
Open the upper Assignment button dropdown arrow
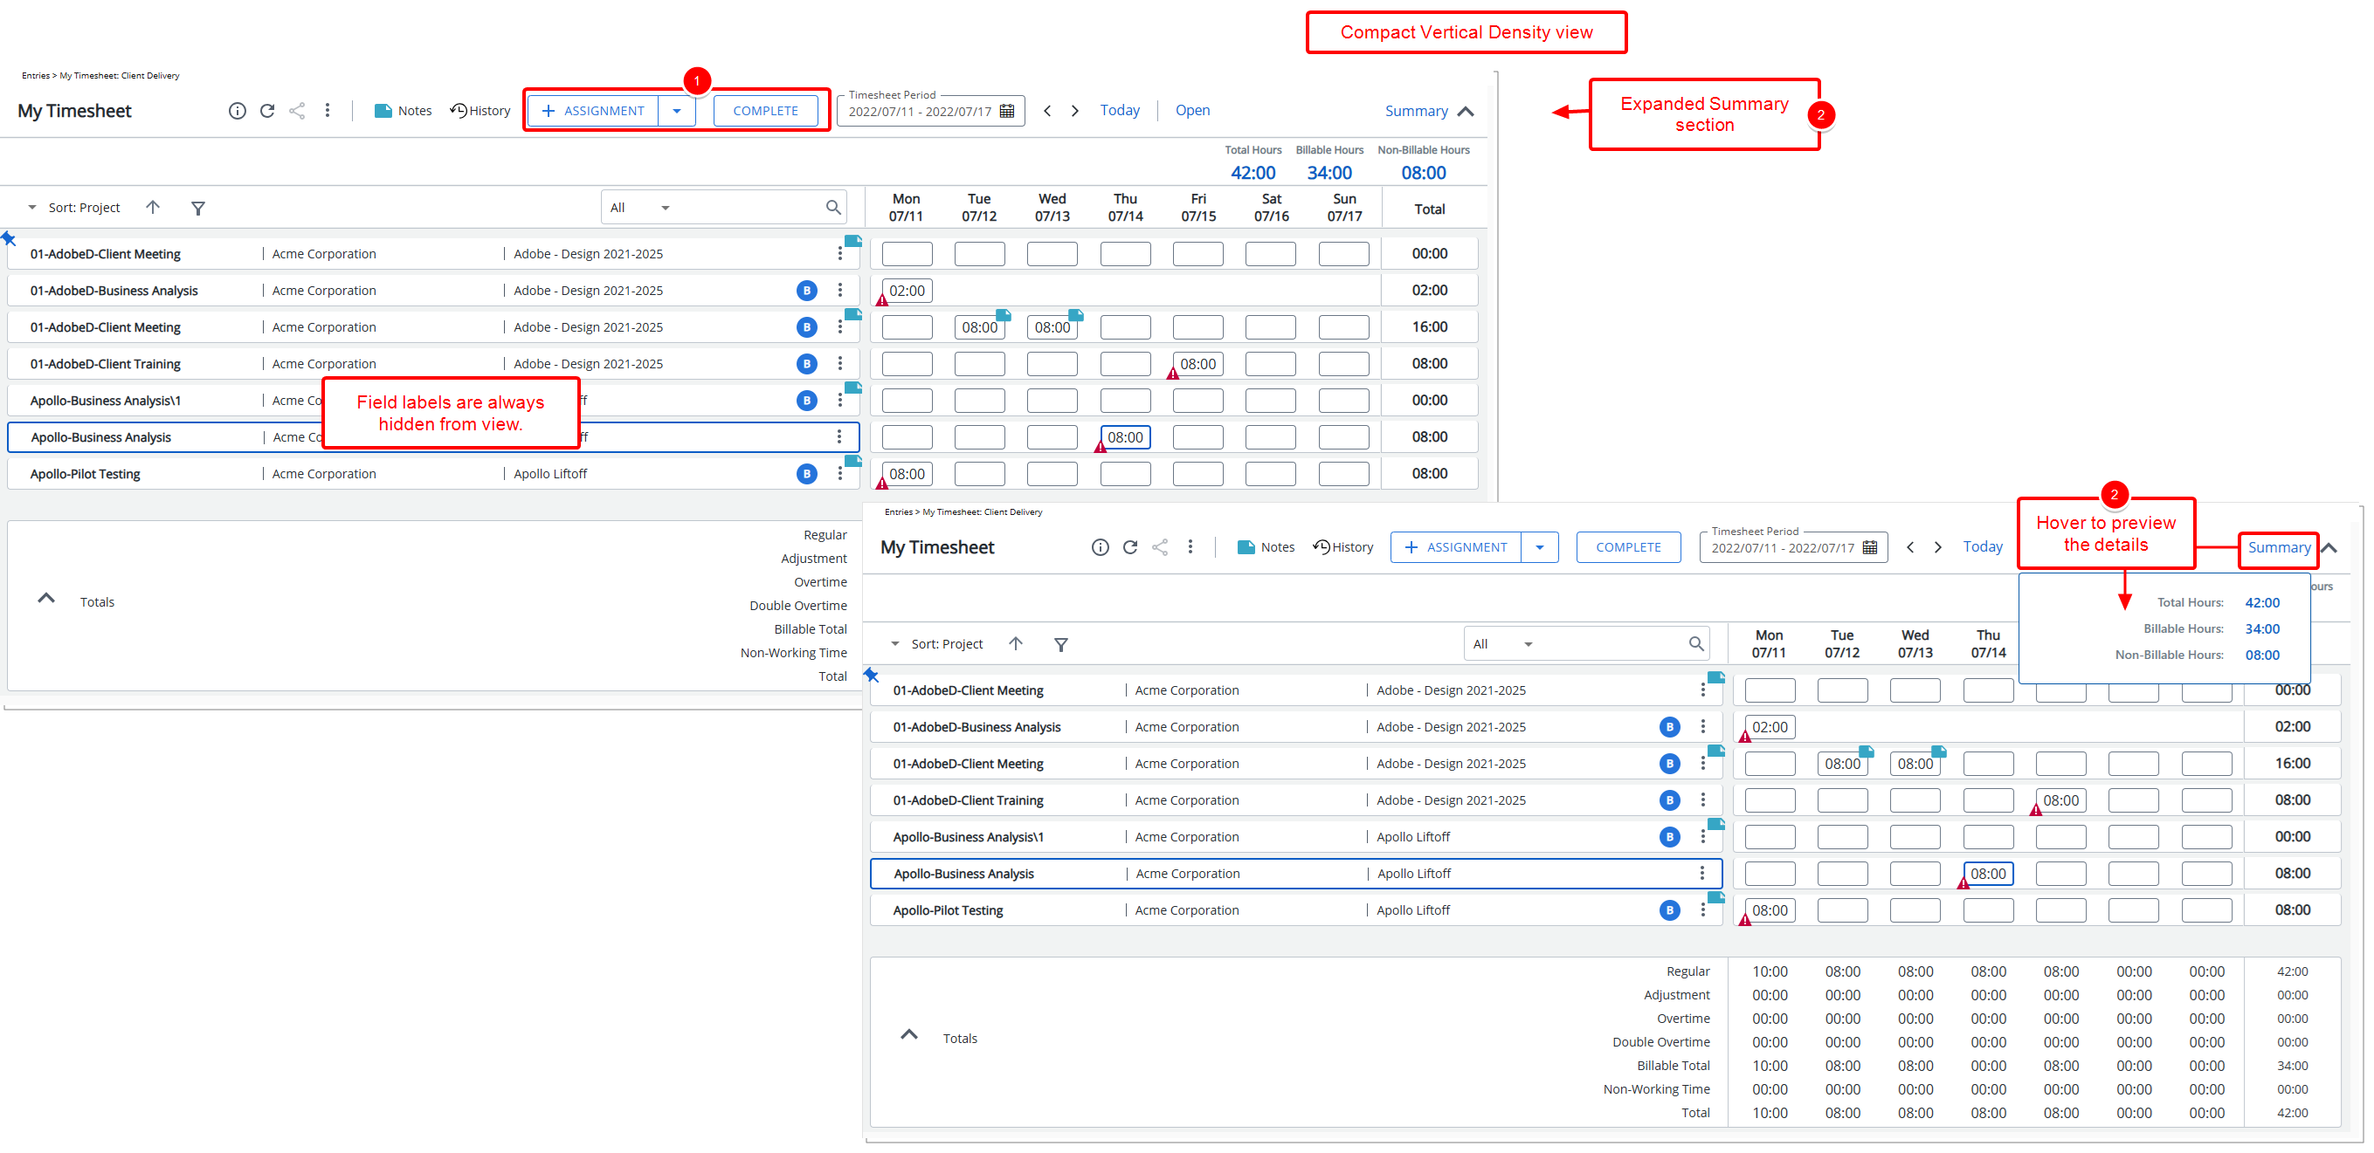(x=676, y=111)
